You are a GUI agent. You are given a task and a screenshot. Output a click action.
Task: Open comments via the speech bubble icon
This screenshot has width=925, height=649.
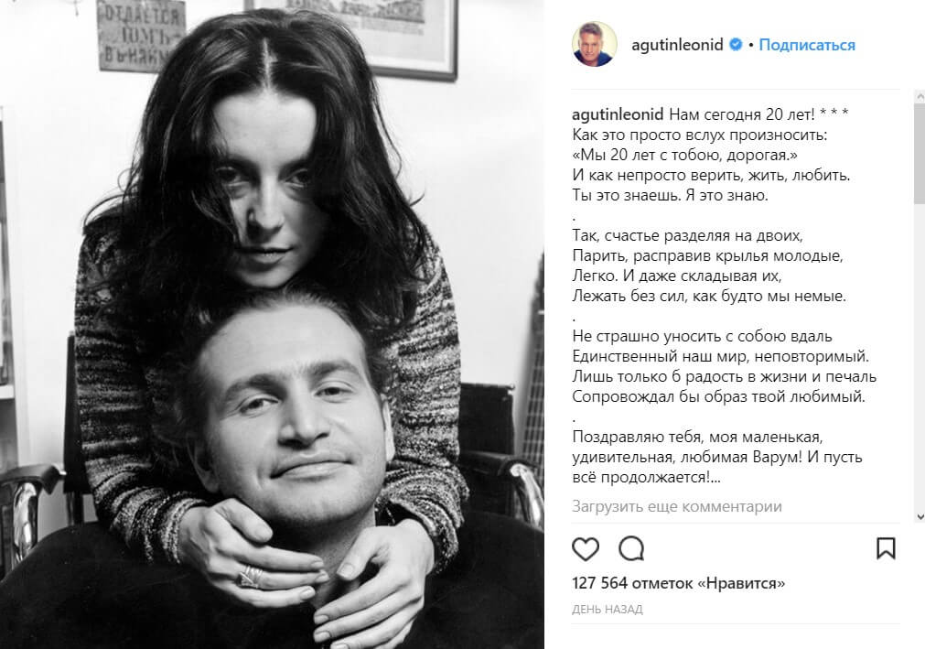click(x=631, y=548)
